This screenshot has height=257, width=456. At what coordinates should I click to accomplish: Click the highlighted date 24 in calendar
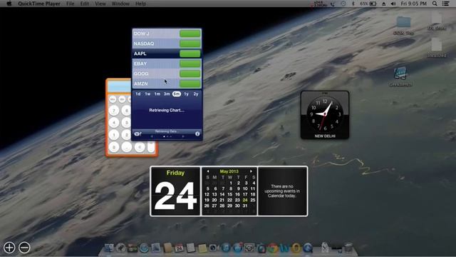(245, 200)
